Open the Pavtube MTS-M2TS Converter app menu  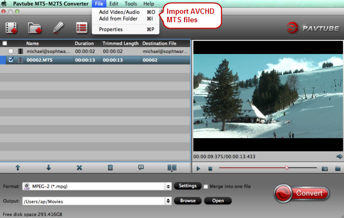(x=51, y=4)
